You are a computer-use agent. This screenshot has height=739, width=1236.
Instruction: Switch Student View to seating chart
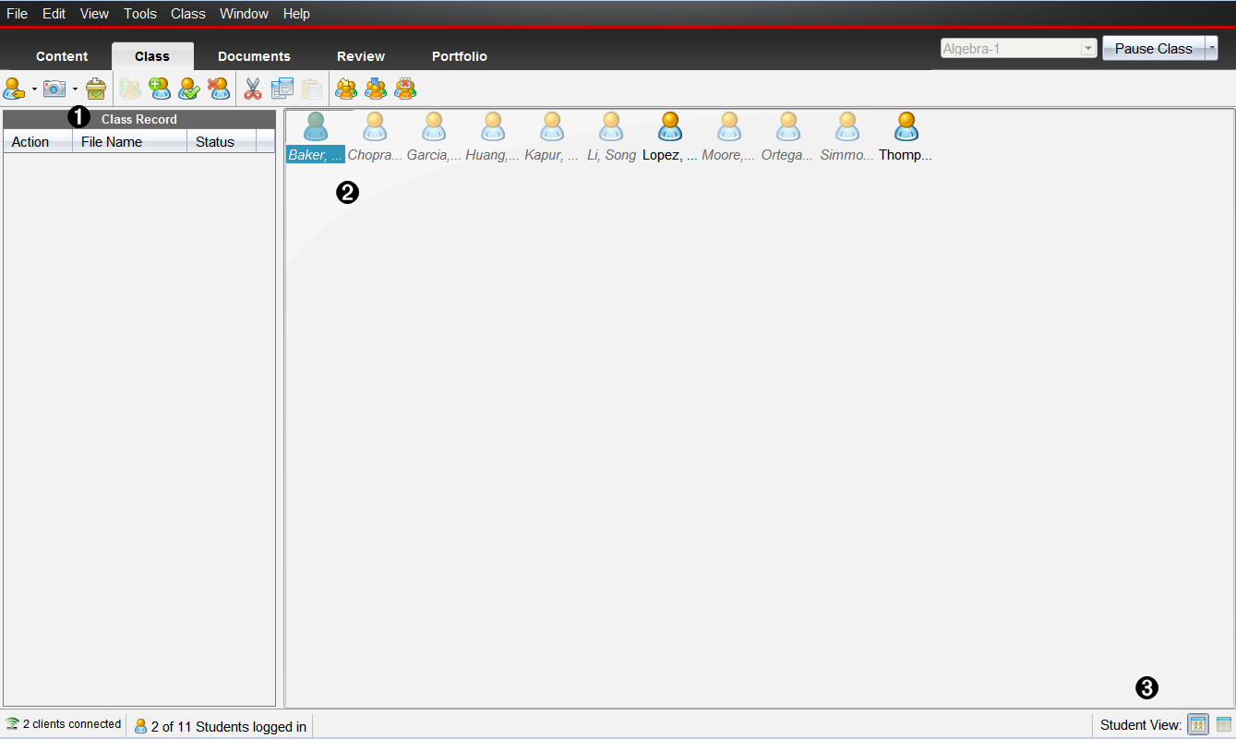pyautogui.click(x=1197, y=725)
